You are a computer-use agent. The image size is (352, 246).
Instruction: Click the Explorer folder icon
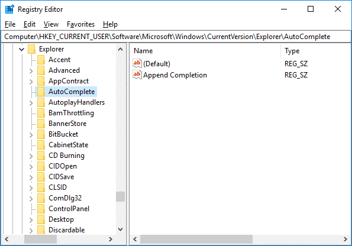32,49
